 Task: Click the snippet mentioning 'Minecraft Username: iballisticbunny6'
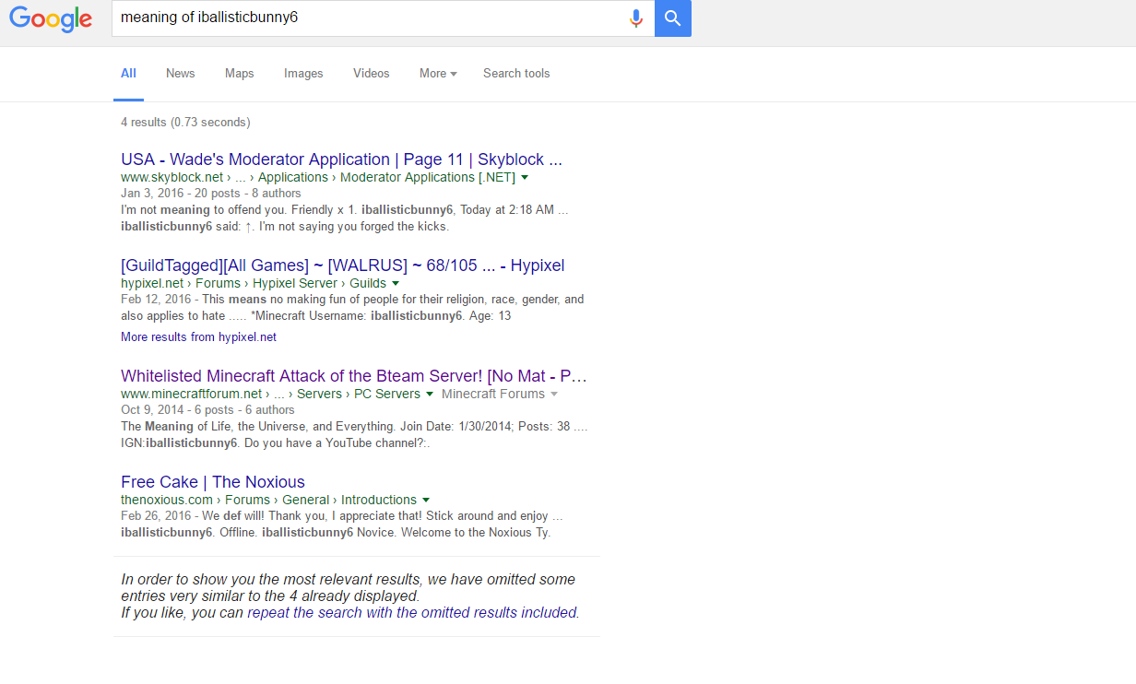(352, 308)
